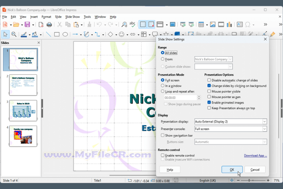The height and width of the screenshot is (189, 283).
Task: Insert a table using the table icon
Action: (x=201, y=24)
